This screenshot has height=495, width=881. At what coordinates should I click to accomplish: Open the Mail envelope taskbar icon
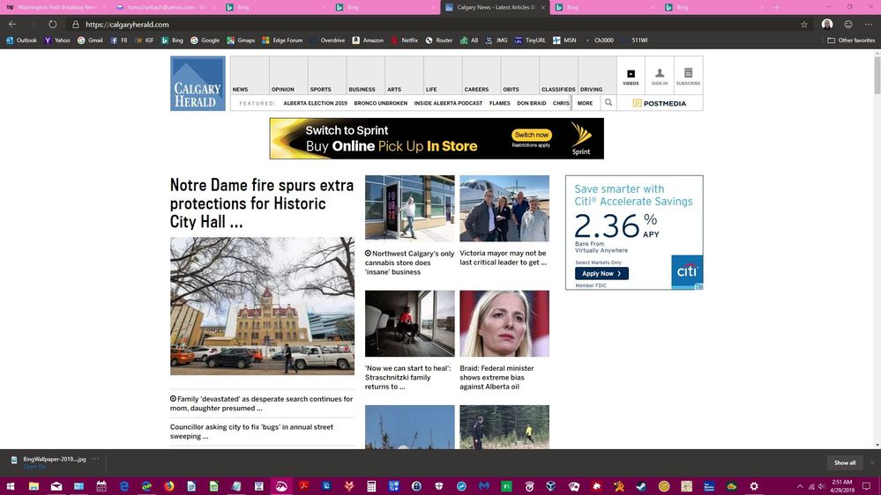pyautogui.click(x=56, y=486)
